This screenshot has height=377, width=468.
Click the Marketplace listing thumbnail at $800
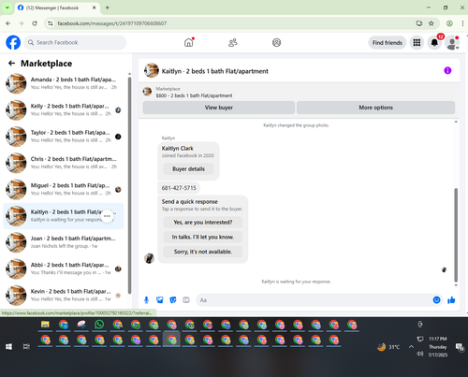(147, 92)
